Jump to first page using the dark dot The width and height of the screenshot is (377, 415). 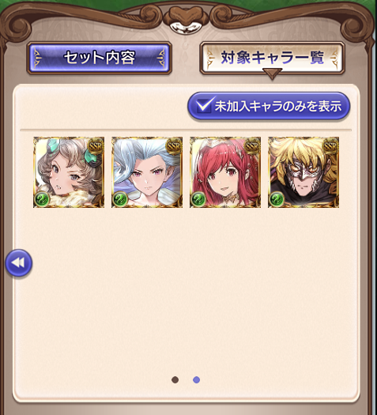coord(175,379)
